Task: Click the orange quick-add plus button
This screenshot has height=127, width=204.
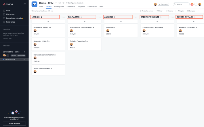Action: (x=192, y=4)
